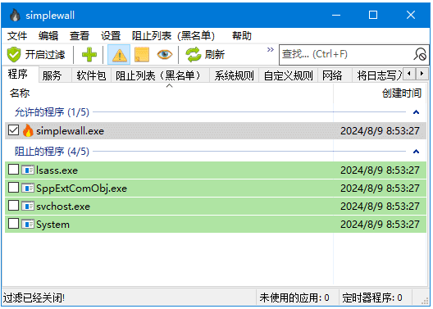
Task: Click the green shield Enable Filtering icon
Action: click(x=13, y=54)
